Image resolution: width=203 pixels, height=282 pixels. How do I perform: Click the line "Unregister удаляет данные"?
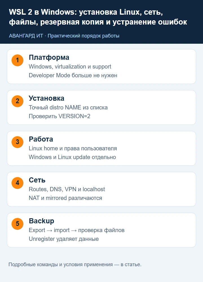[x=64, y=239]
